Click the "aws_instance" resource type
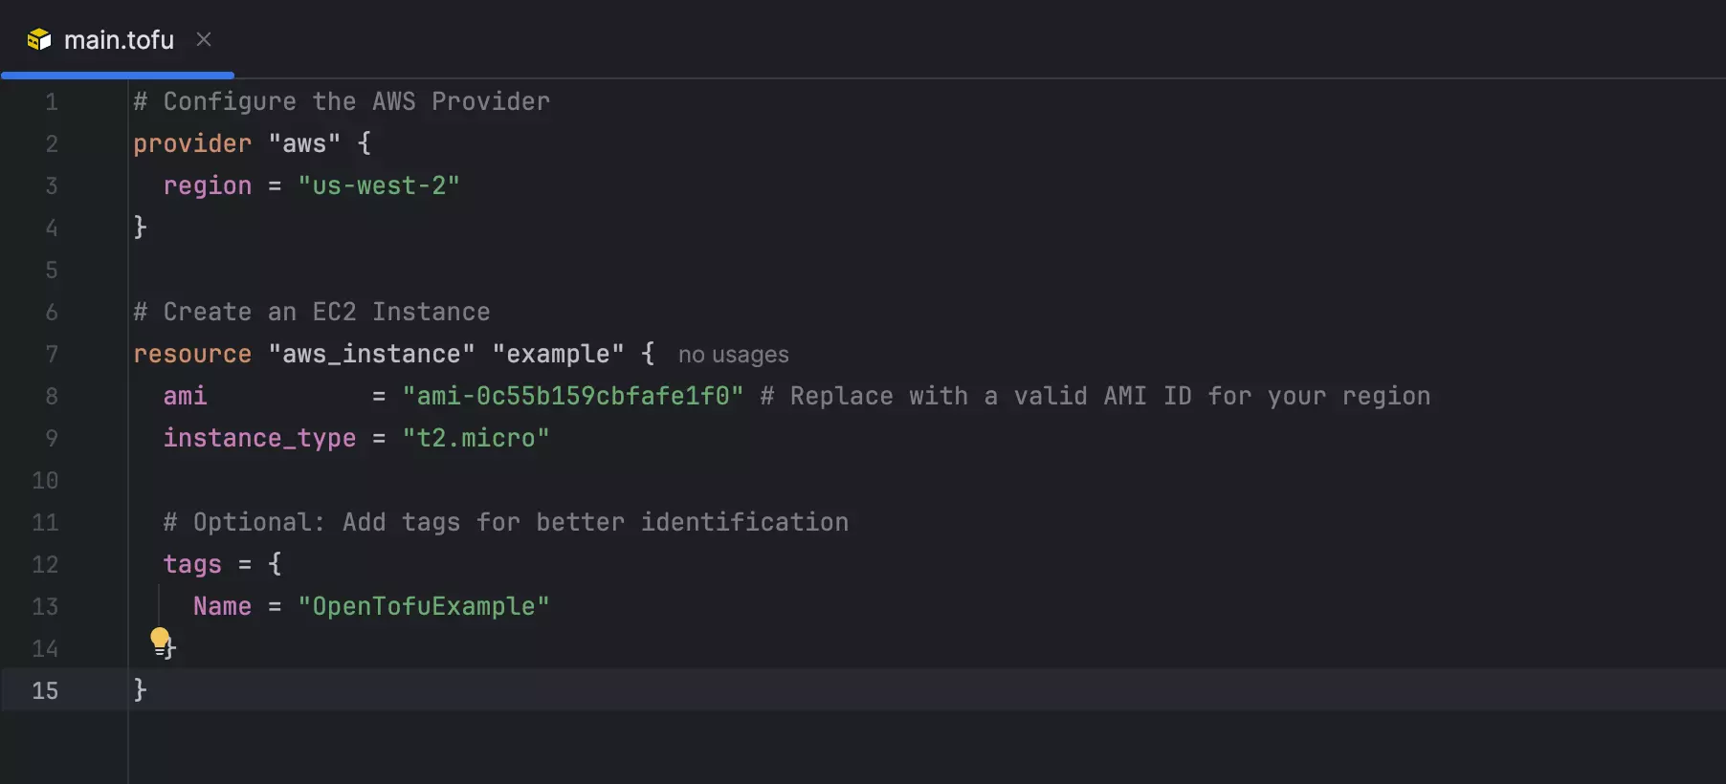The height and width of the screenshot is (784, 1726). [371, 354]
